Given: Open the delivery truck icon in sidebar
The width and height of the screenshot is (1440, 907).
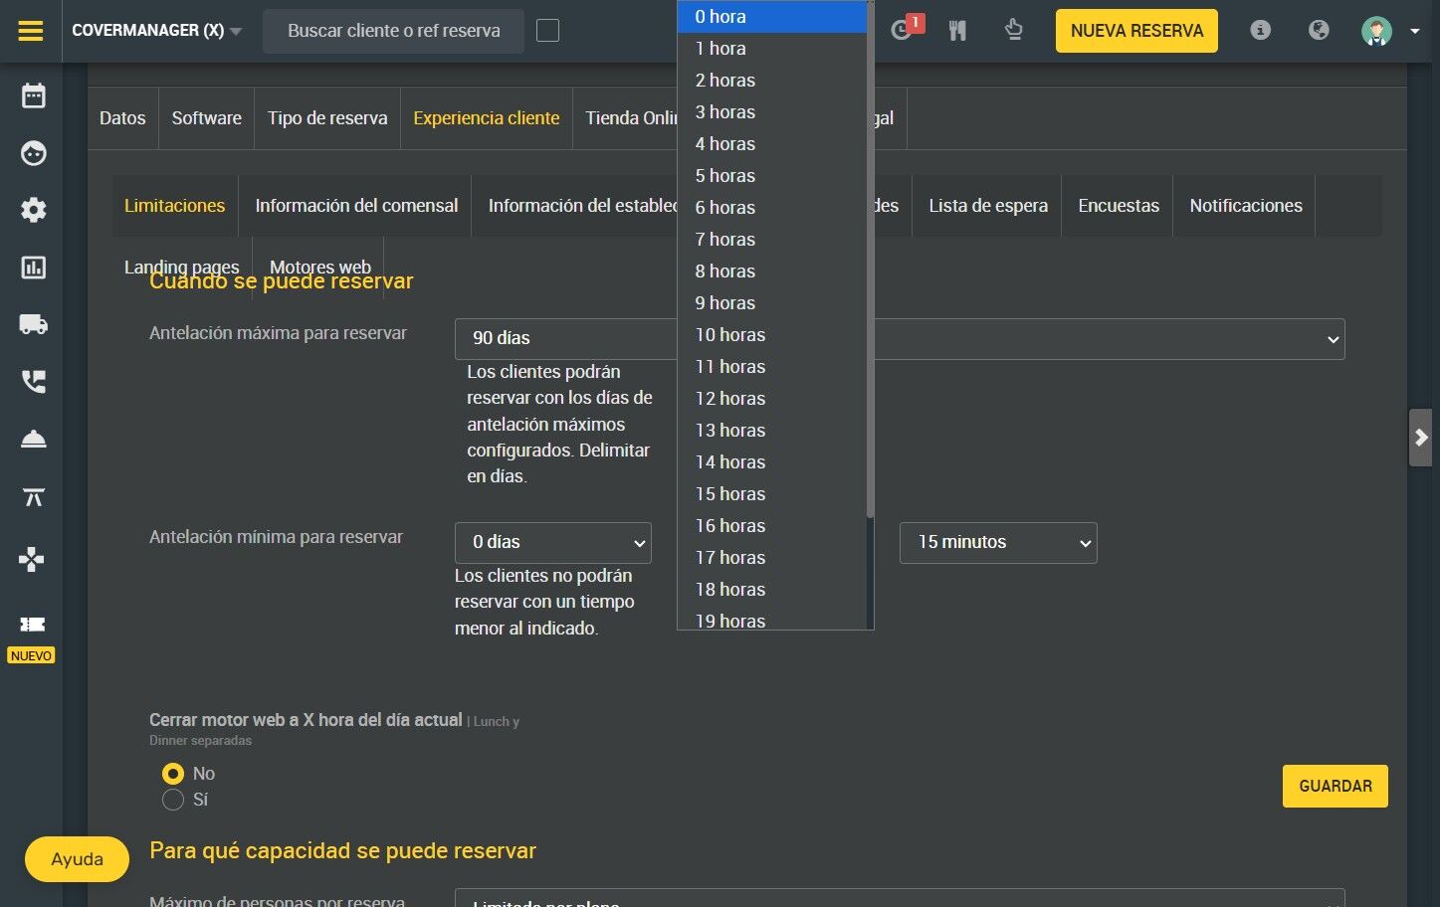Looking at the screenshot, I should click(x=33, y=324).
